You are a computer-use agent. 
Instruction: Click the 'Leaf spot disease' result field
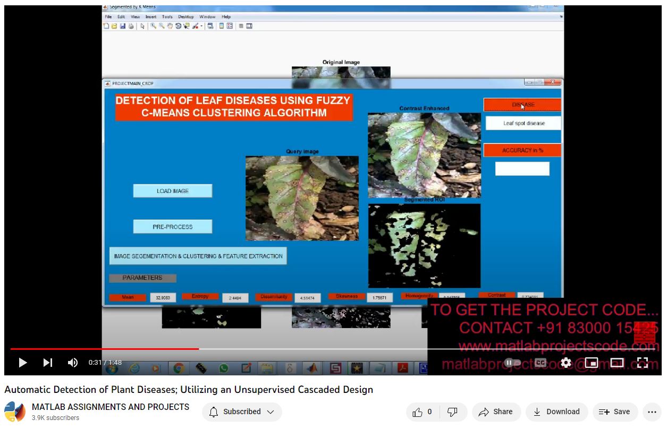point(524,123)
